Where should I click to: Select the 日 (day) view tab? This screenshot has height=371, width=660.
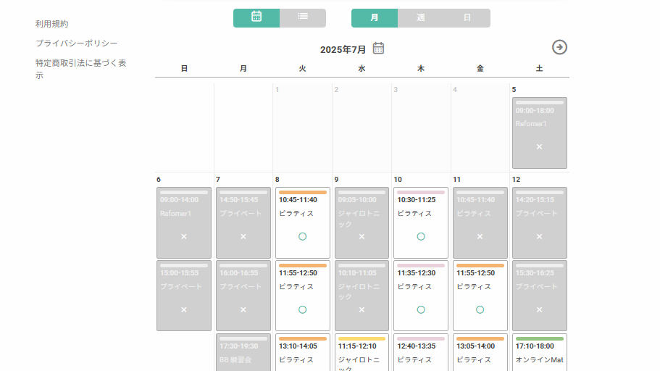click(467, 17)
